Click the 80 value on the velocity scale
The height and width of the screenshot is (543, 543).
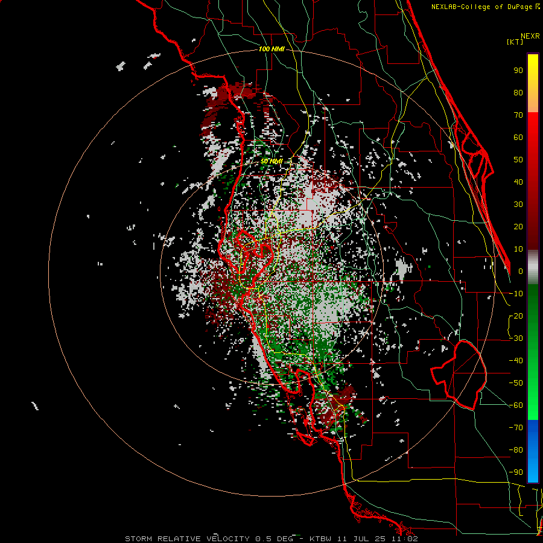[x=518, y=92]
